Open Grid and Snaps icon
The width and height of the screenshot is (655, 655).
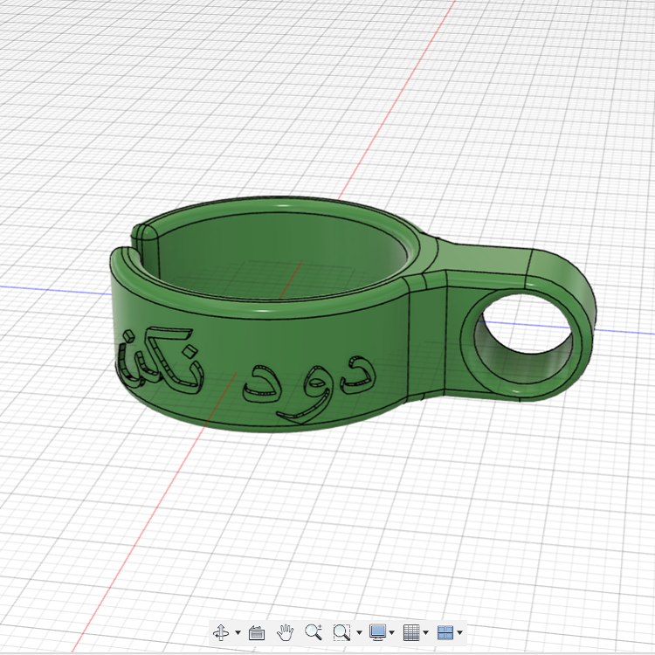pyautogui.click(x=411, y=632)
